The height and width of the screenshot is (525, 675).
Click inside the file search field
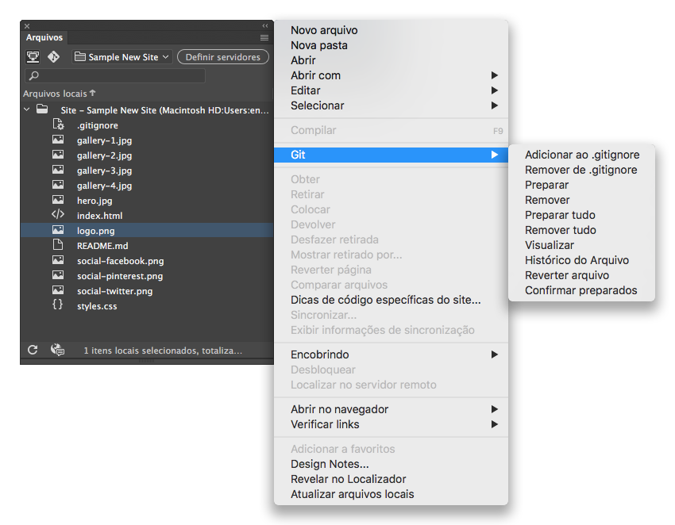(115, 76)
